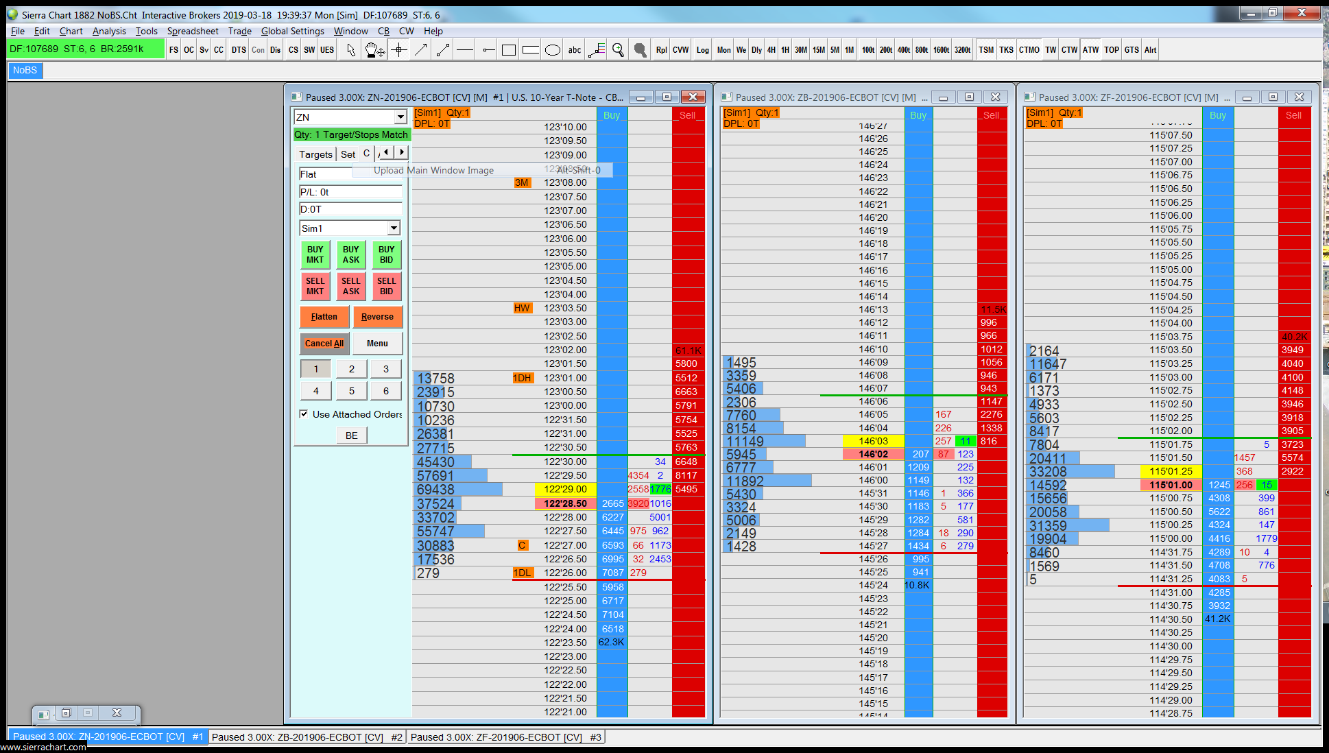The width and height of the screenshot is (1329, 753).
Task: Click the Rpl replay toolbar button
Action: (x=662, y=50)
